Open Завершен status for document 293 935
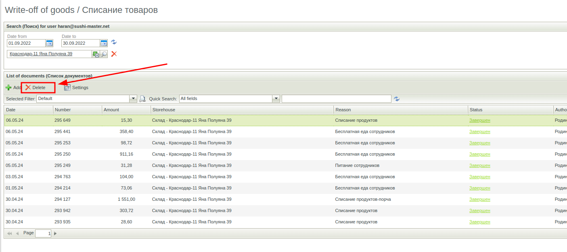567x252 pixels. pyautogui.click(x=479, y=222)
